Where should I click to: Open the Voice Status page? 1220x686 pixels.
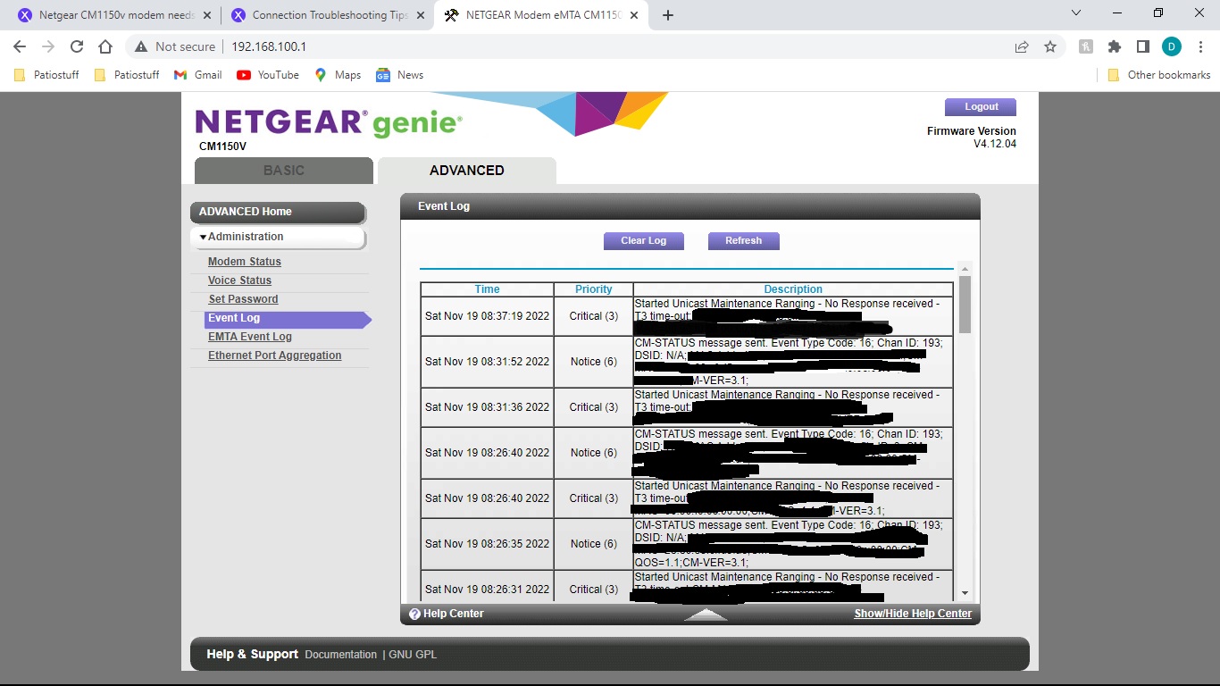[239, 280]
